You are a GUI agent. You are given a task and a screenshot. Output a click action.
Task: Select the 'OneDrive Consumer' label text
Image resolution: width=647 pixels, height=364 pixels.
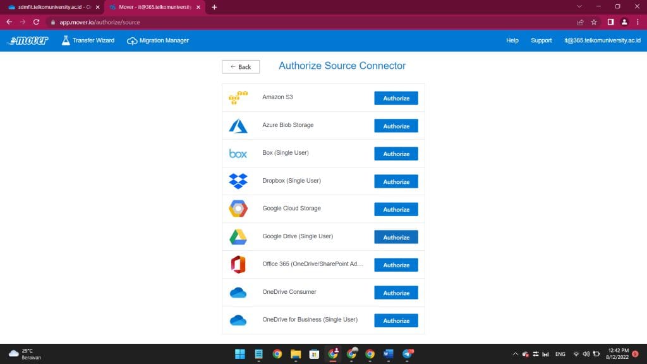click(x=289, y=292)
